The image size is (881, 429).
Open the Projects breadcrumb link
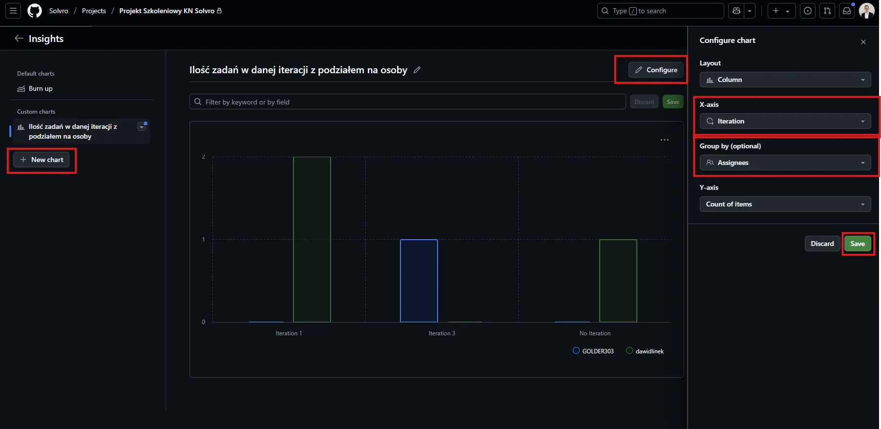[x=94, y=11]
